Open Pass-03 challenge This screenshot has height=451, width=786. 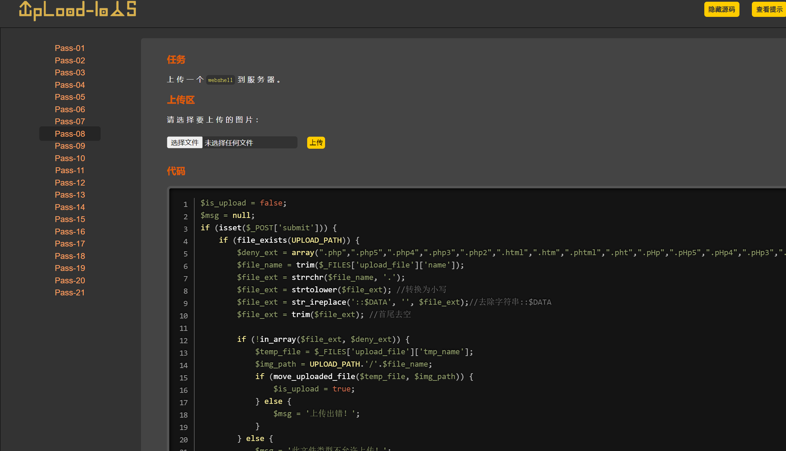(x=70, y=73)
